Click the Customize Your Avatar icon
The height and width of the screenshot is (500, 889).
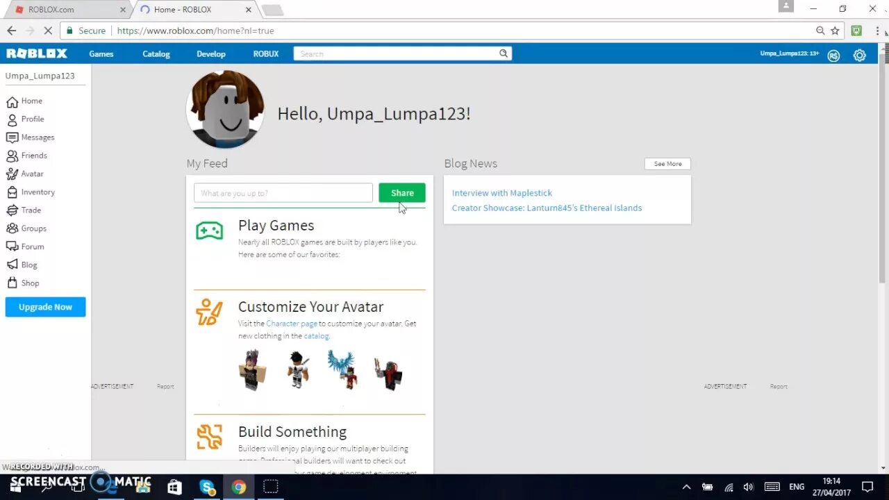point(209,312)
